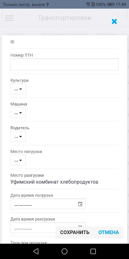Click the 17:49 clock in status bar

coord(121,5)
